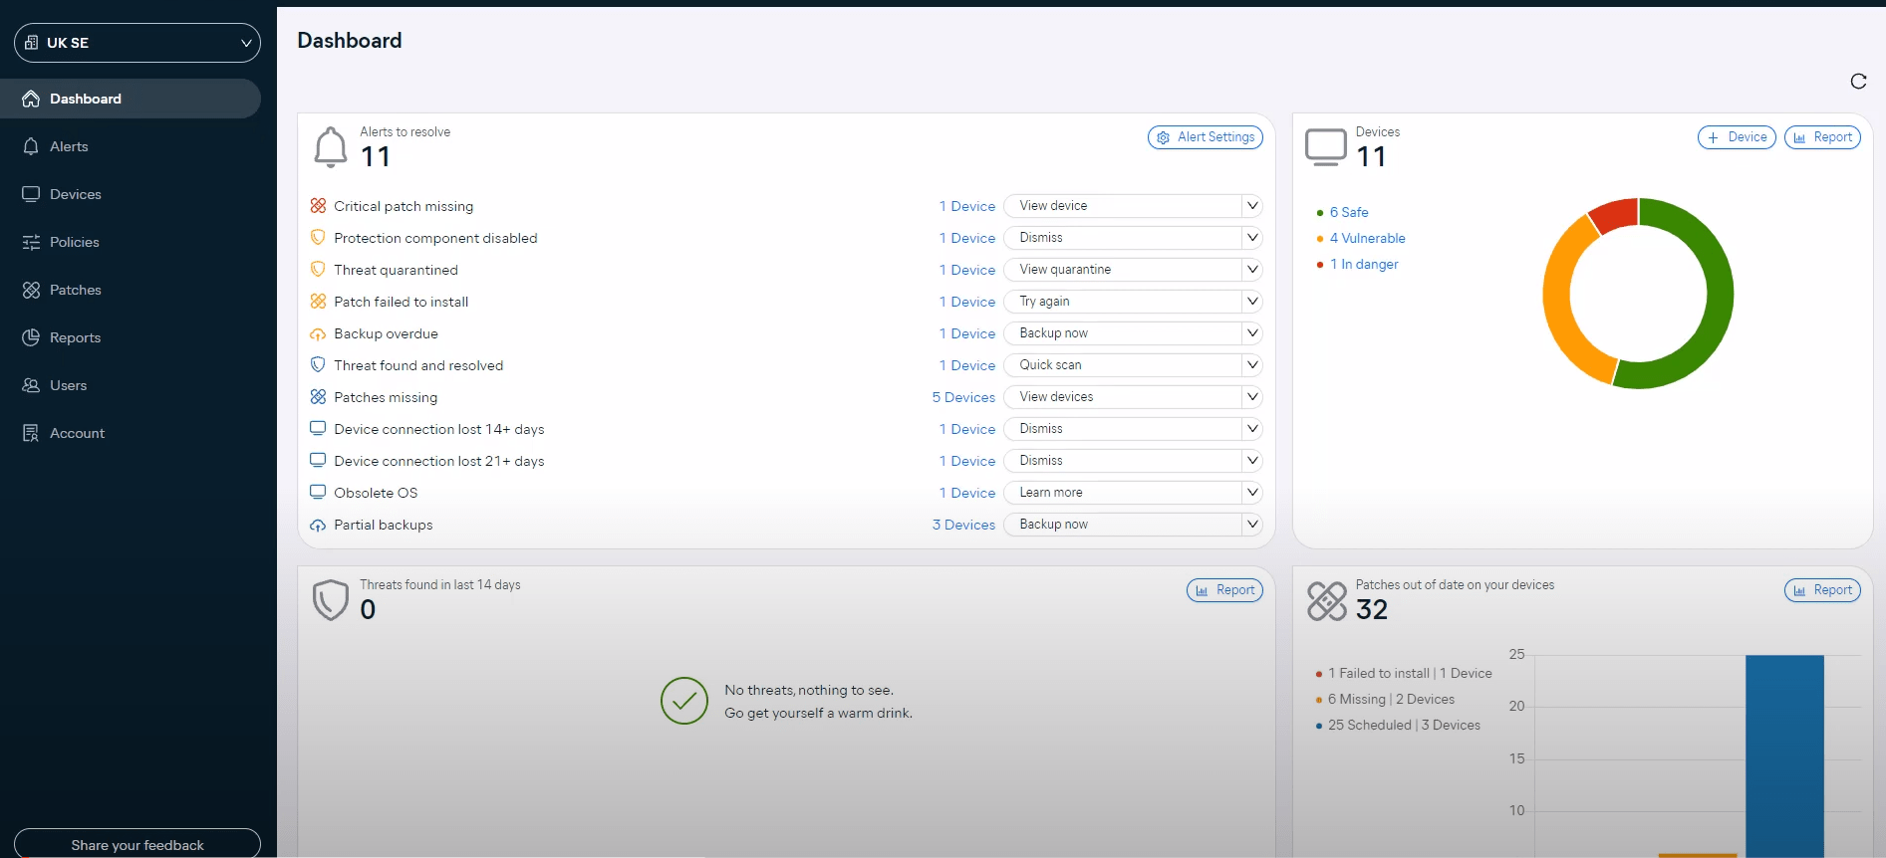Click the Alert Settings button
1886x858 pixels.
1206,137
